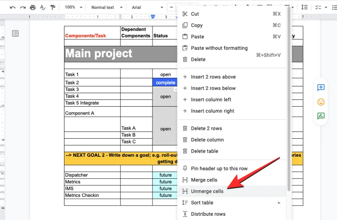Image resolution: width=337 pixels, height=220 pixels.
Task: Open suggest edits from side panel
Action: coord(321,116)
